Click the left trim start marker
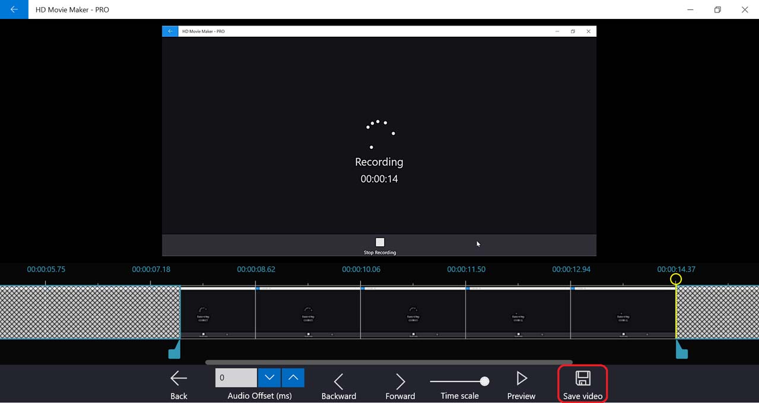Screen dimensions: 759x403 [x=174, y=351]
